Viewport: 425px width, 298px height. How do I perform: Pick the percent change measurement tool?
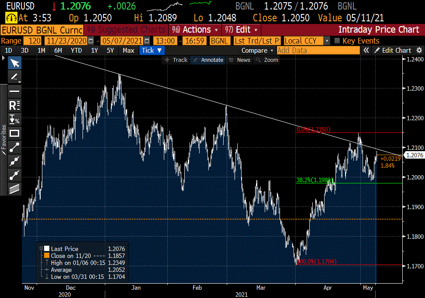click(x=15, y=119)
